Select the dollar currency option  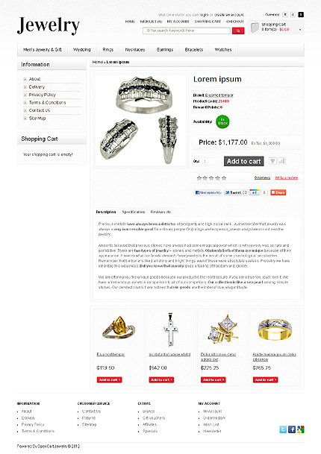click(x=301, y=14)
